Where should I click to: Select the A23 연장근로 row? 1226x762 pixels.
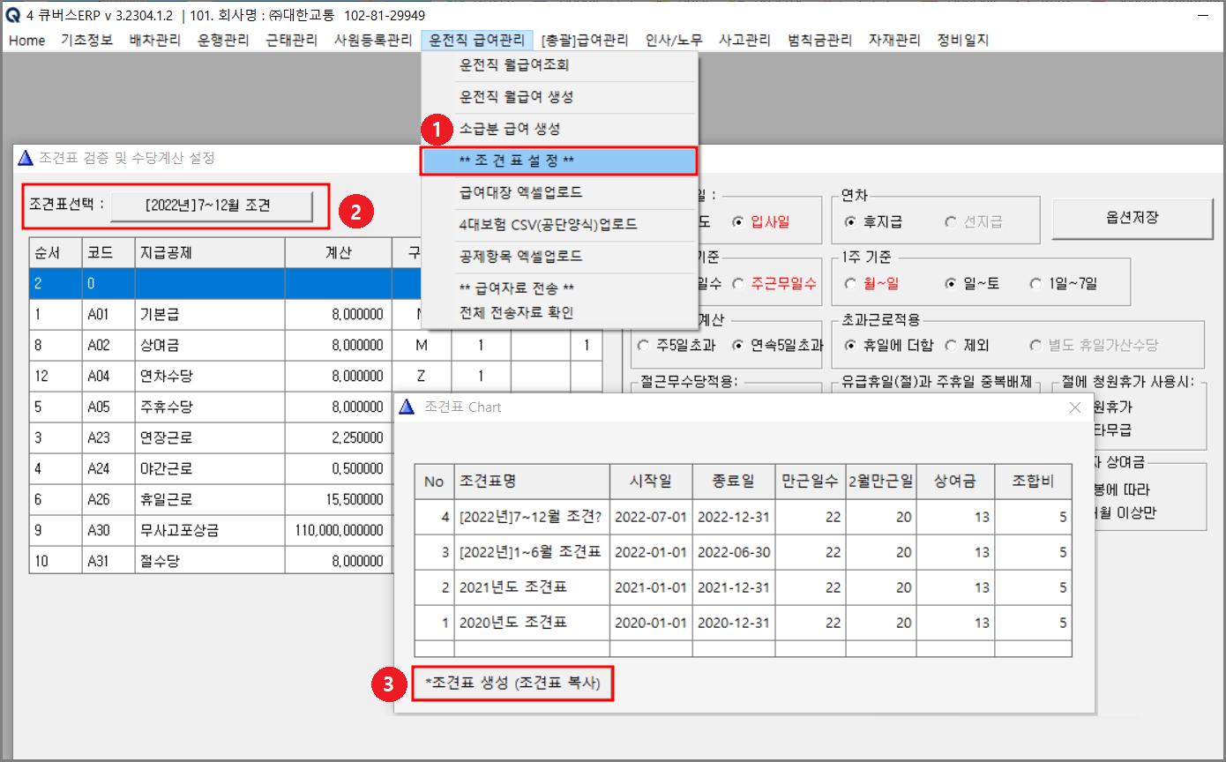coord(212,438)
